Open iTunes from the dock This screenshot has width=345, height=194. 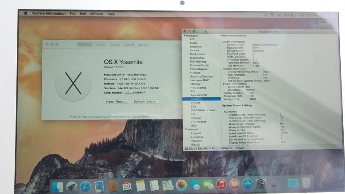point(221,185)
